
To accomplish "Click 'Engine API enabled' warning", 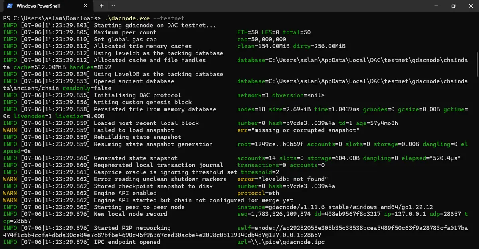I will (125, 193).
